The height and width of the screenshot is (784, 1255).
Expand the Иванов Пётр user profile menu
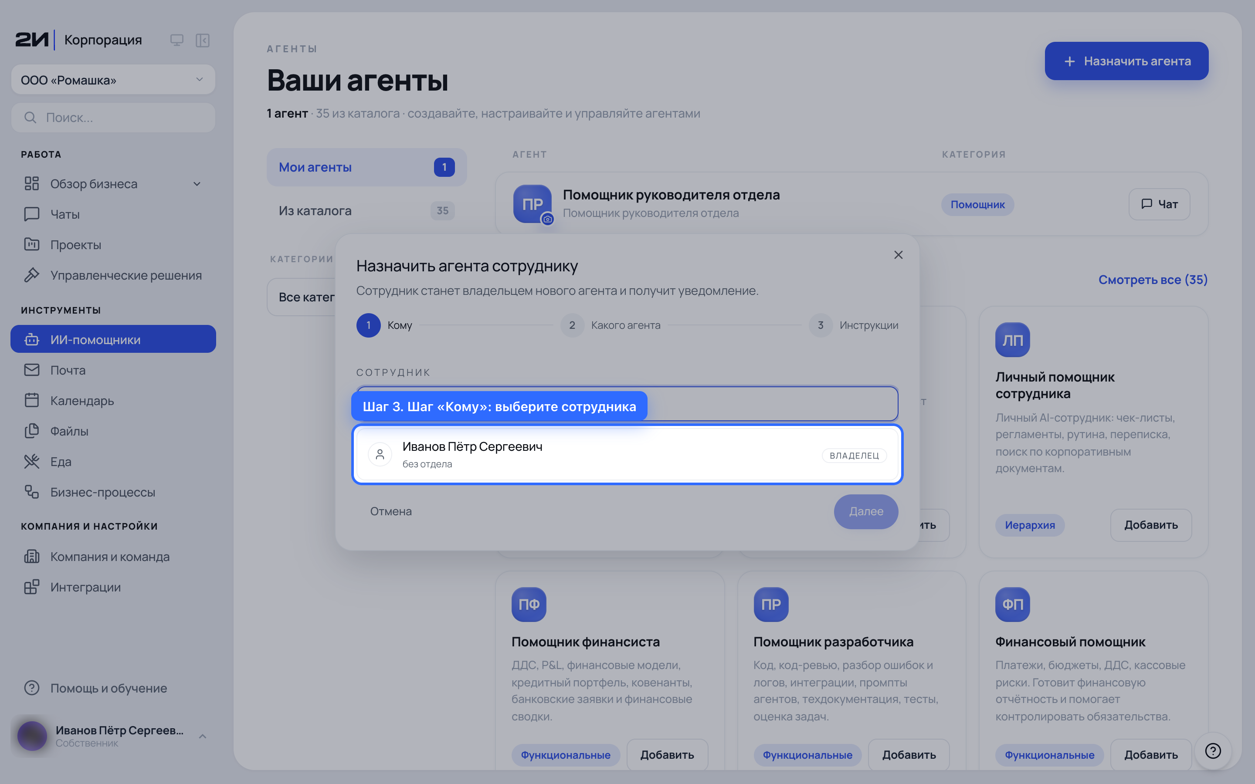[x=113, y=736]
